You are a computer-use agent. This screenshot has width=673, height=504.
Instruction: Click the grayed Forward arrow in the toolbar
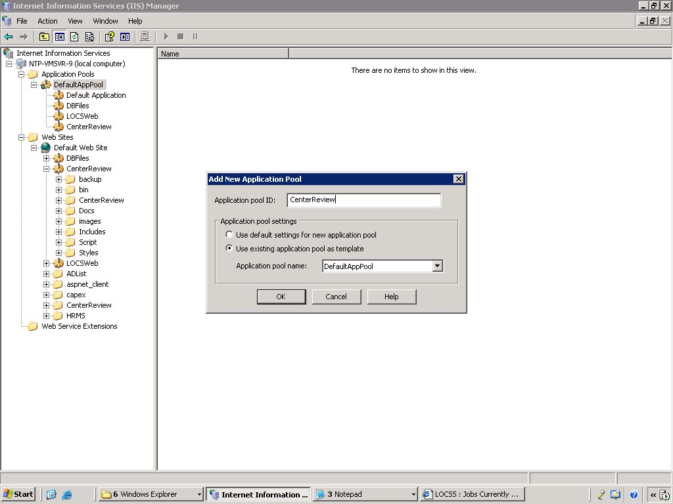pos(24,37)
